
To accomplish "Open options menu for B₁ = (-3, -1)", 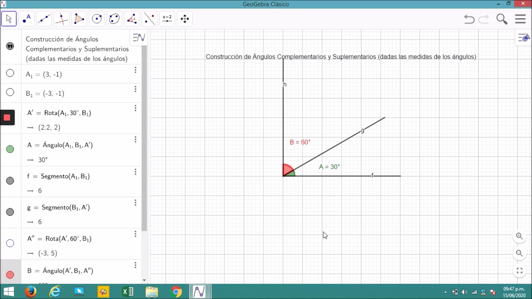I will pyautogui.click(x=135, y=89).
